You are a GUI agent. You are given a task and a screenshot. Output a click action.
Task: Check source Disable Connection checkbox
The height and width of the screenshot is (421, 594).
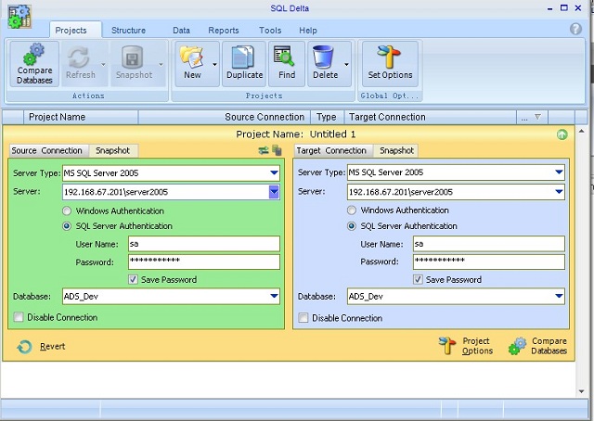pyautogui.click(x=19, y=317)
